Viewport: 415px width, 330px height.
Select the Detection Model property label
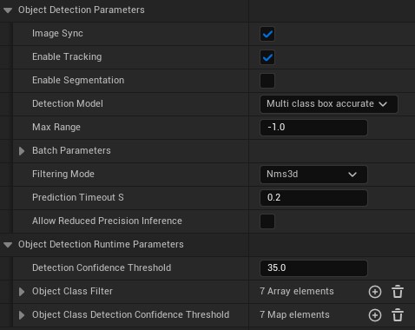[68, 103]
